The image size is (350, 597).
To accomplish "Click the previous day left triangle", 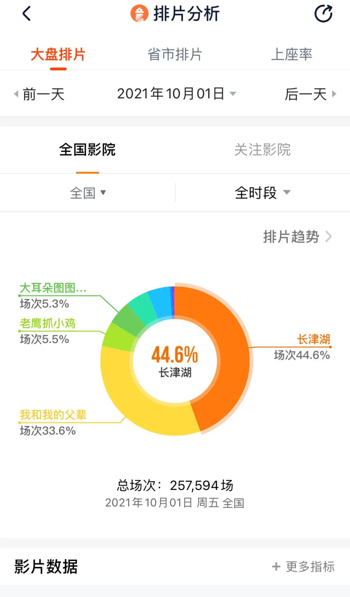I will pyautogui.click(x=16, y=94).
